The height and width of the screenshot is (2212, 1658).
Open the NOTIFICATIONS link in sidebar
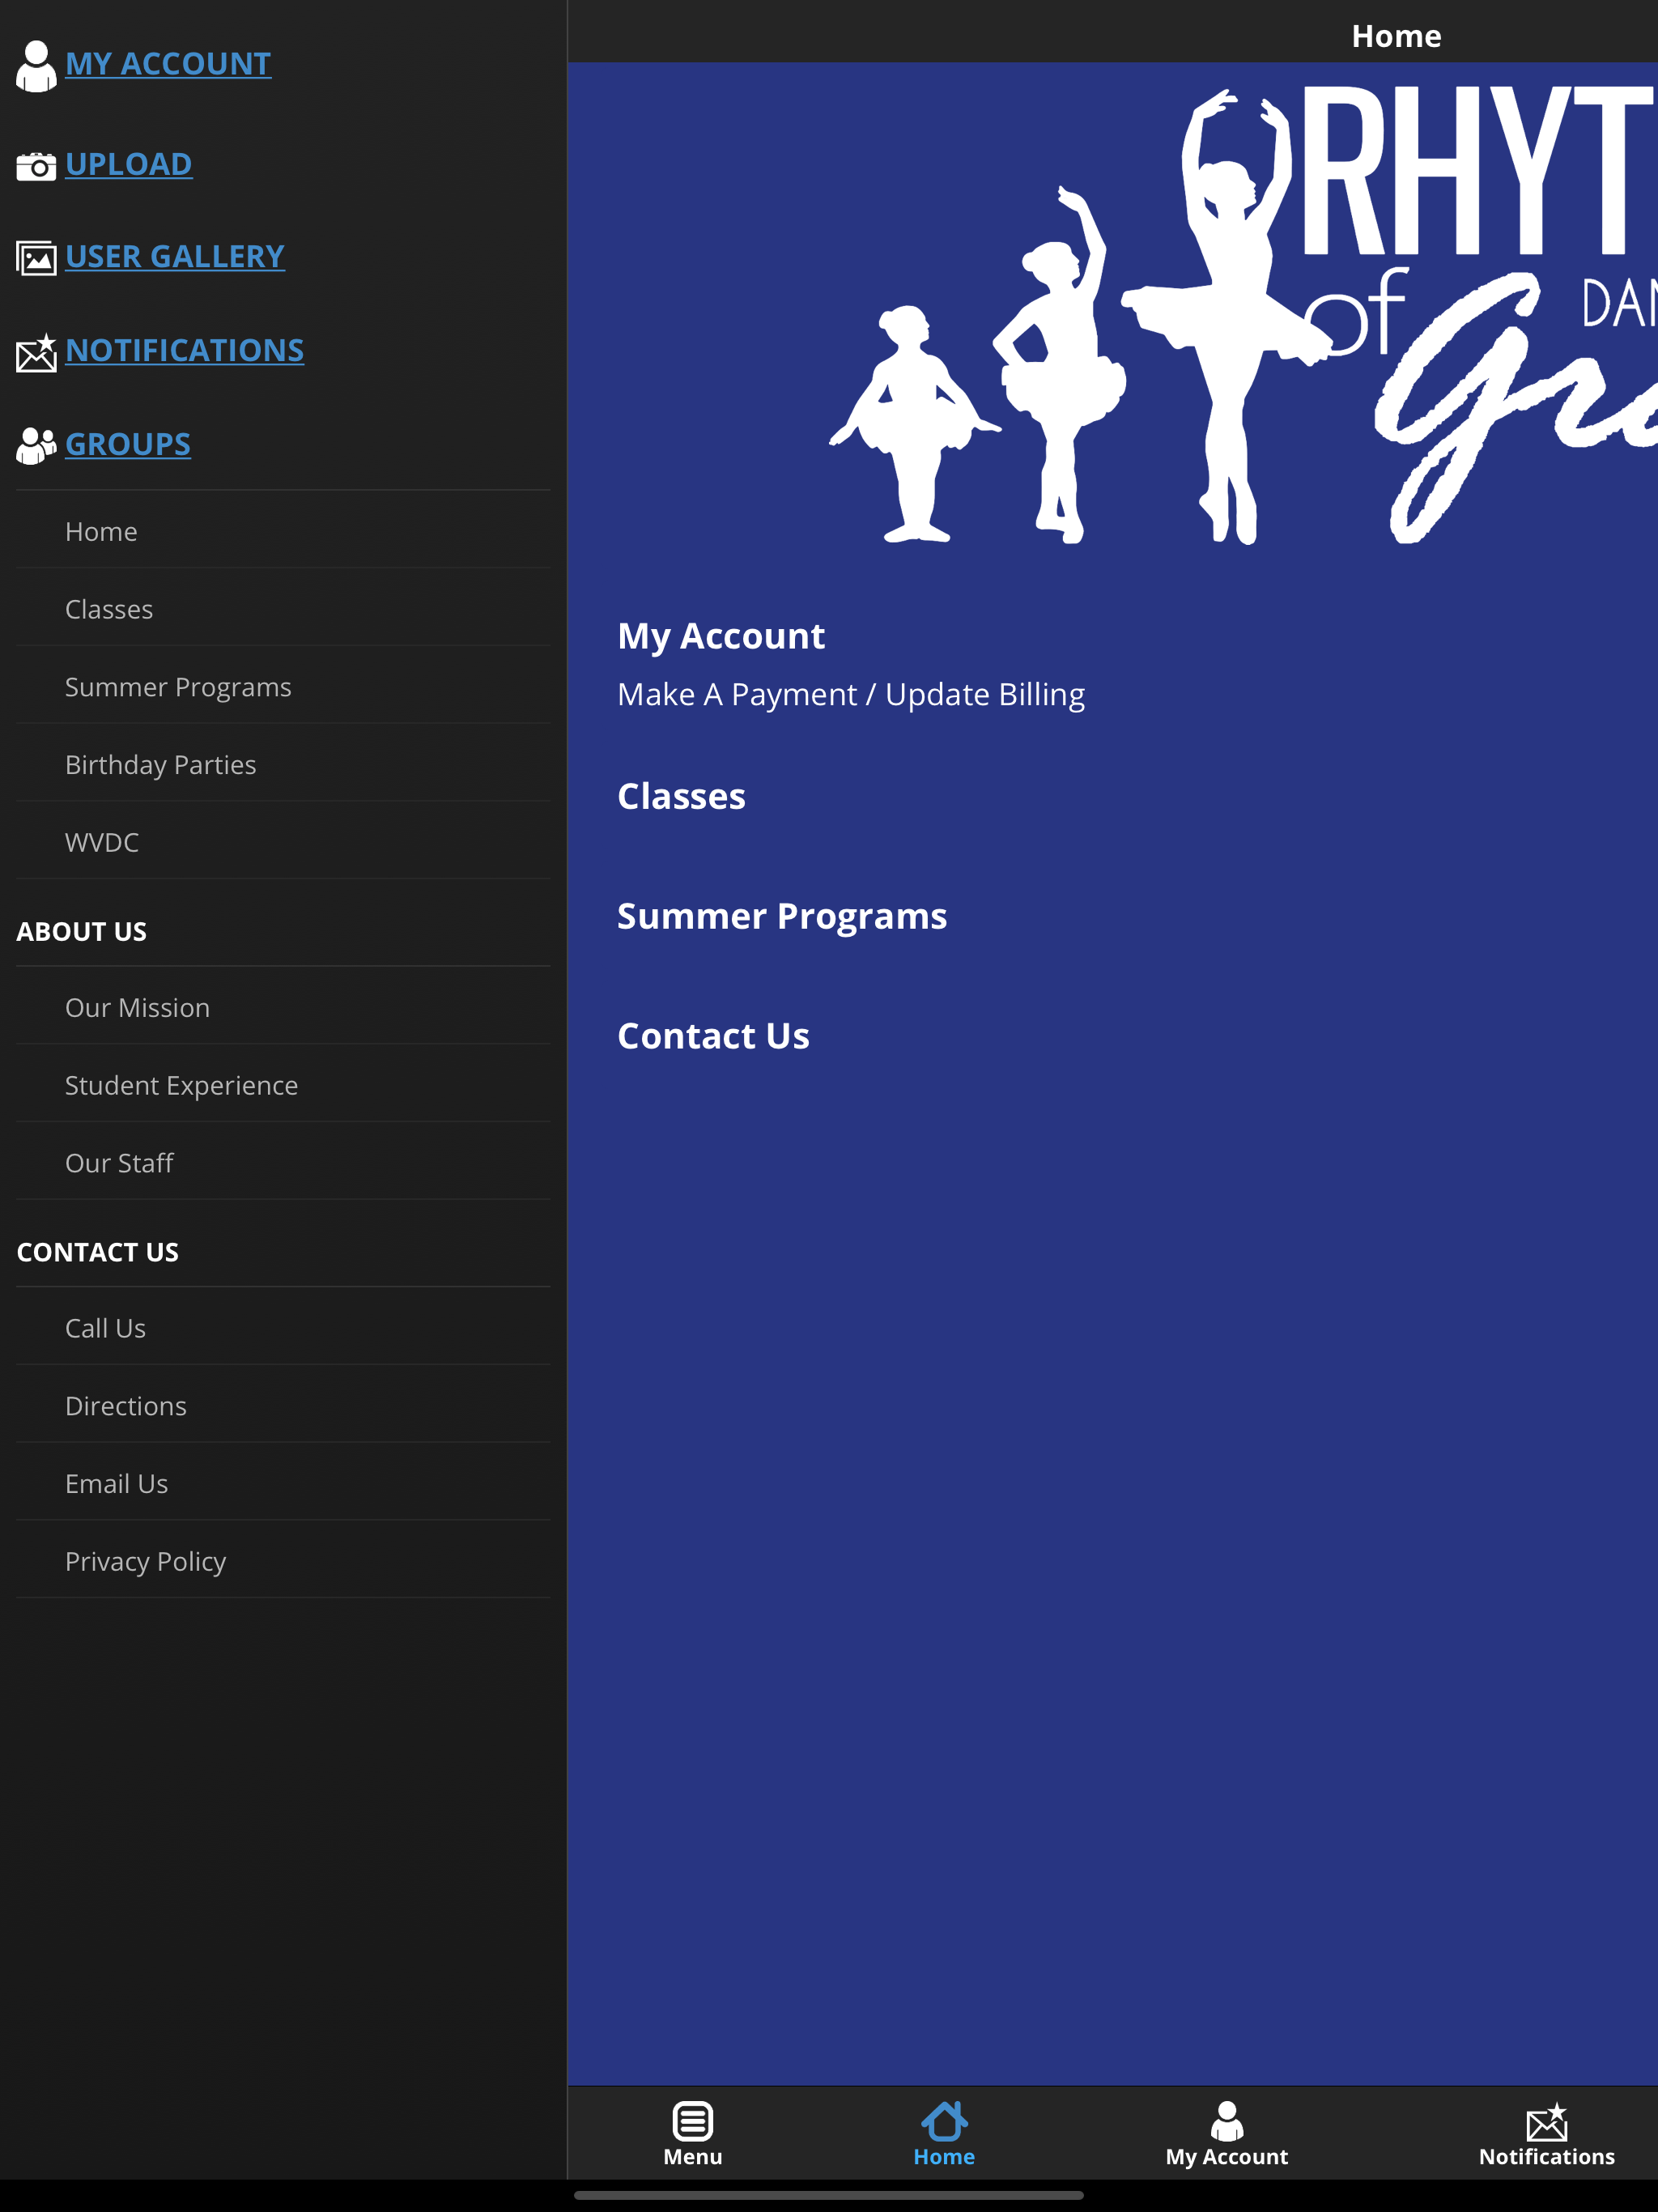click(185, 351)
